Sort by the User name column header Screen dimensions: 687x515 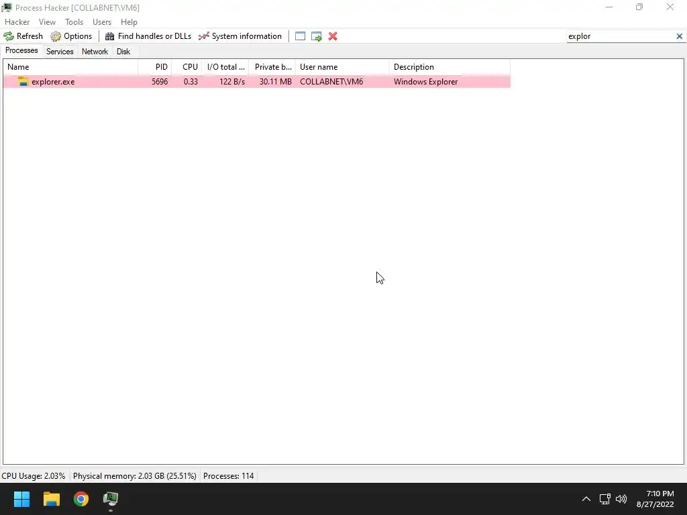point(342,67)
